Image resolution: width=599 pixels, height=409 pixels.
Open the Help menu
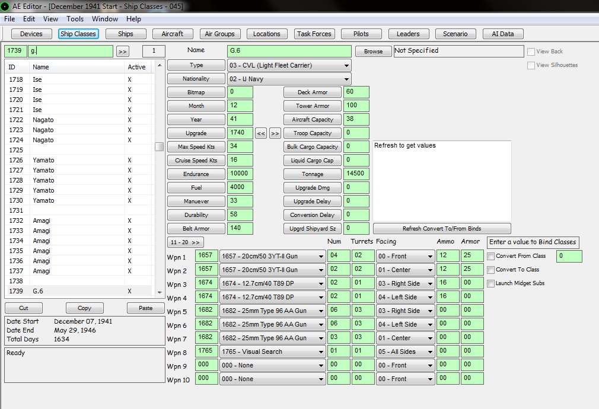(133, 19)
